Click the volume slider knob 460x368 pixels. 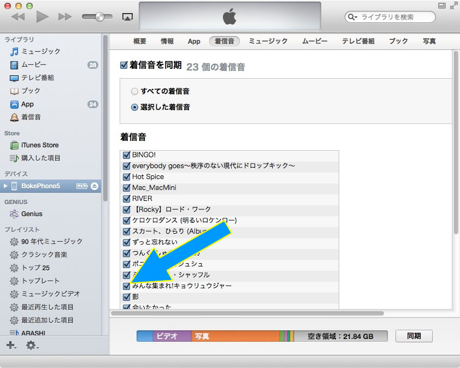click(x=100, y=17)
